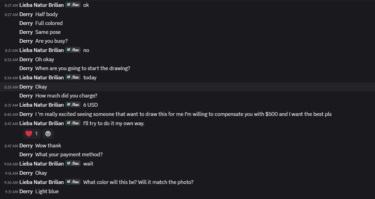Toggle the red heart reaction

point(31,134)
